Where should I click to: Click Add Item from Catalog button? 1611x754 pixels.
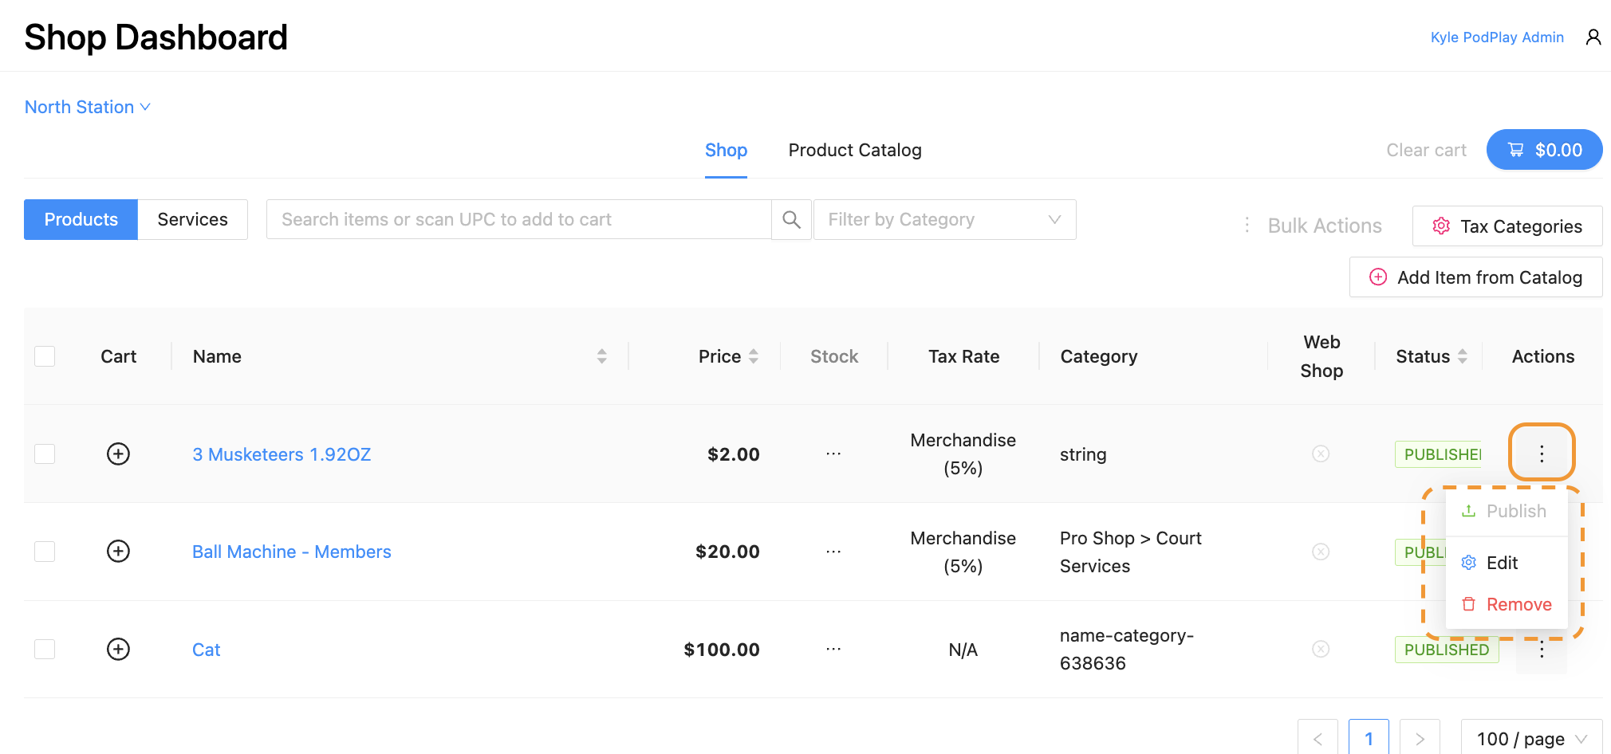1475,277
